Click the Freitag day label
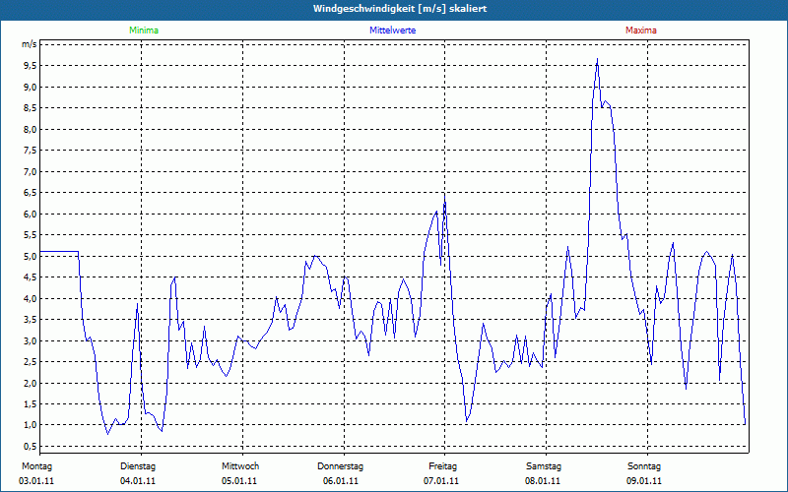788x492 pixels. (442, 466)
